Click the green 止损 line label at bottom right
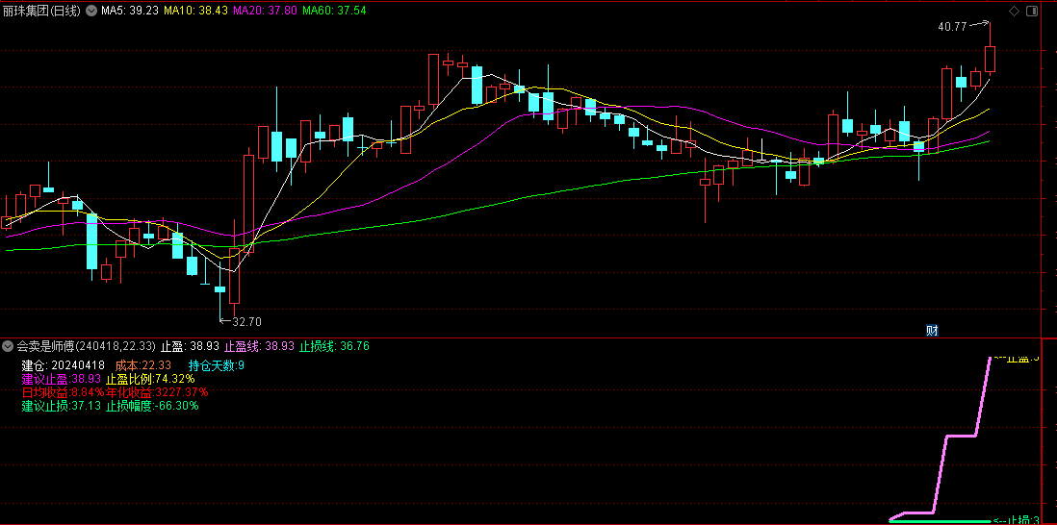 coord(1016,519)
